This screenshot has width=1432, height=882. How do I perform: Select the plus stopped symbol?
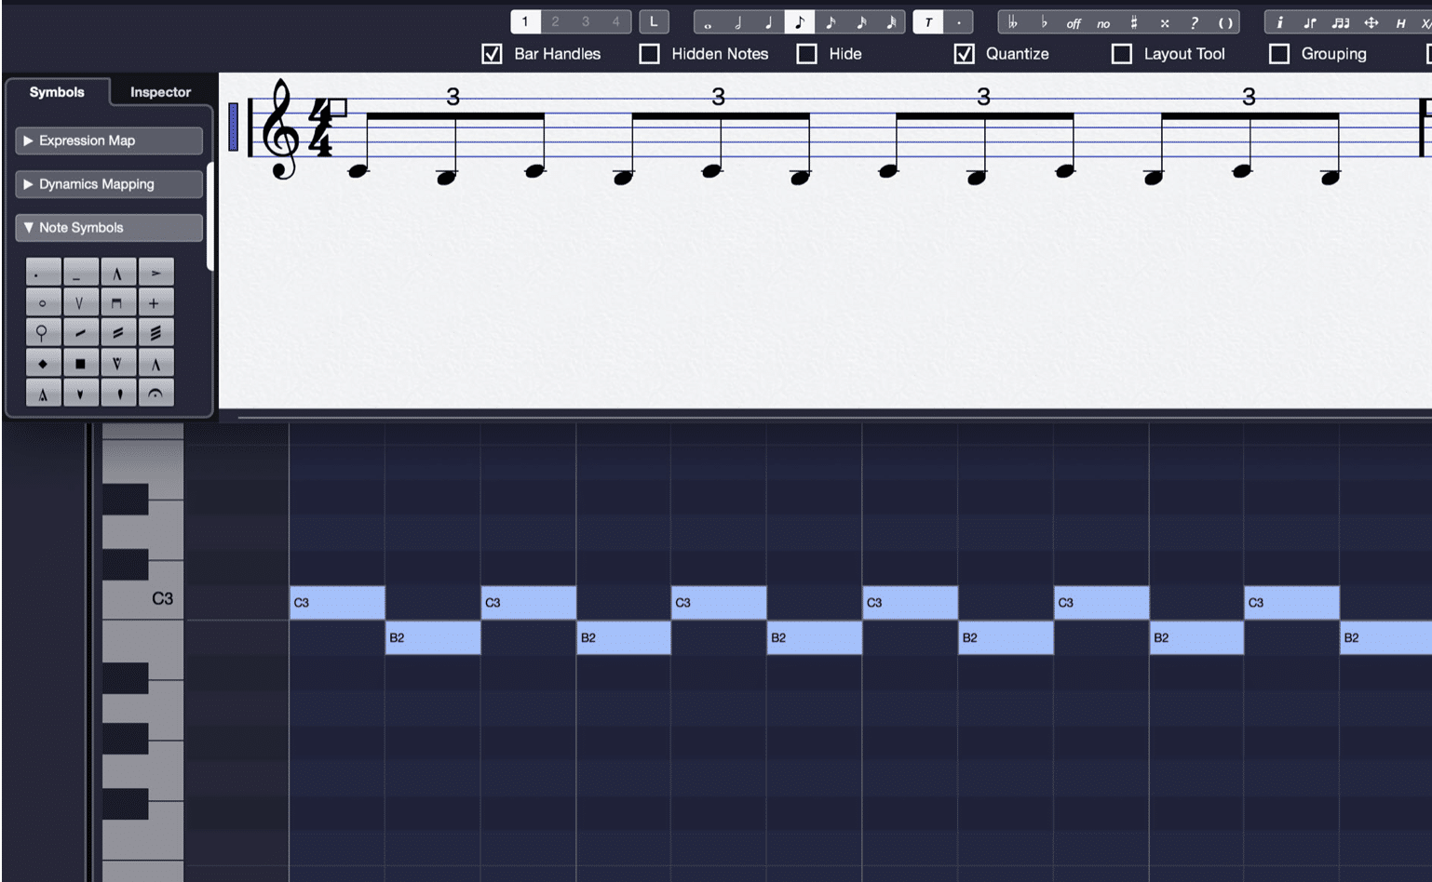tap(155, 302)
